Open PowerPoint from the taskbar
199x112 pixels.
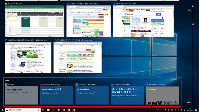tap(68, 110)
